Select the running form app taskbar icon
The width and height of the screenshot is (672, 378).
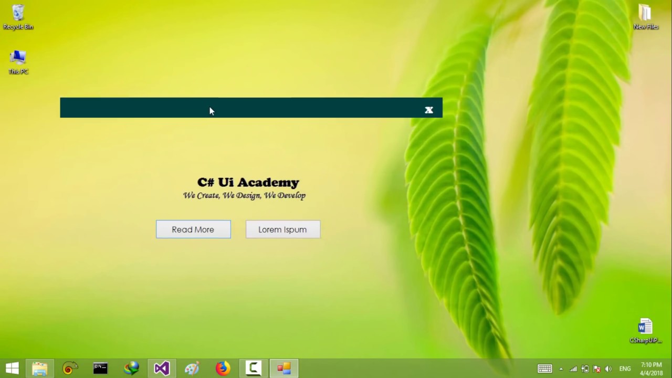pyautogui.click(x=284, y=369)
